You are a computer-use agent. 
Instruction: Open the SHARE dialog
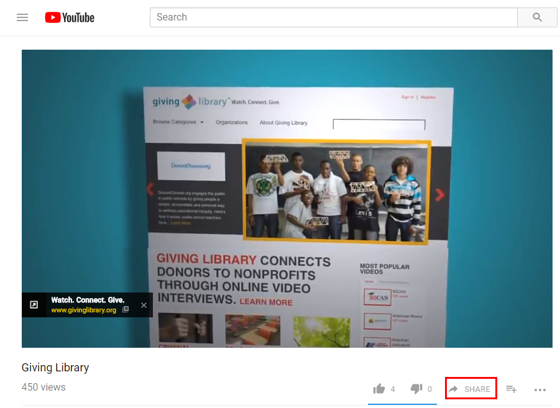pos(470,389)
